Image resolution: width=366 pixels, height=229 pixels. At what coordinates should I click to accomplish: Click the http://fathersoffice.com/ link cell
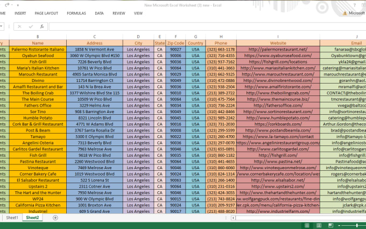pyautogui.click(x=278, y=106)
